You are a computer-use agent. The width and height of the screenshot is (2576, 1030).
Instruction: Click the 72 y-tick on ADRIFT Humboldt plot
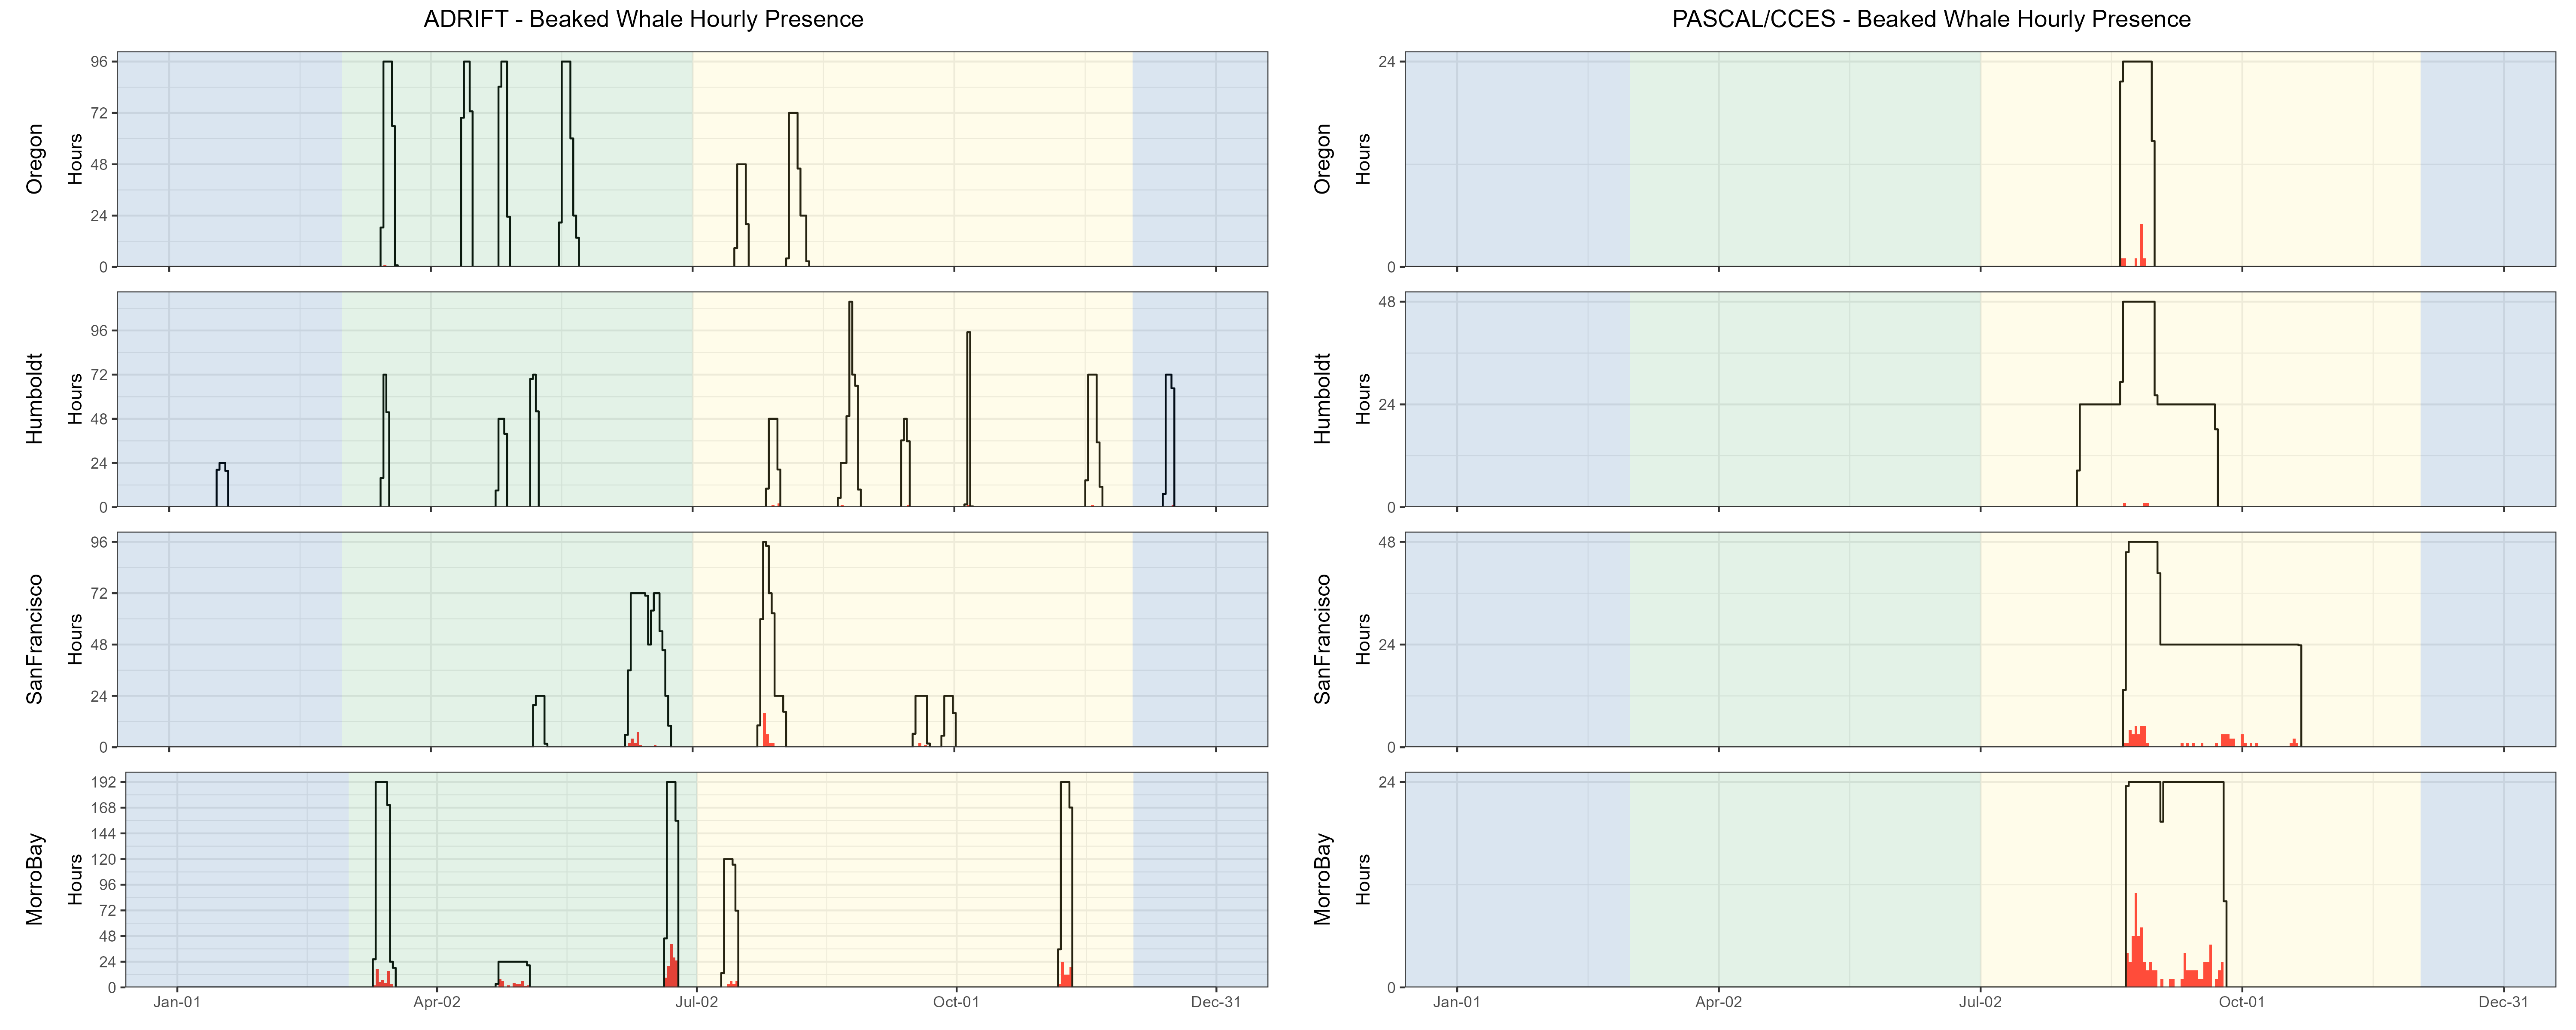point(99,375)
